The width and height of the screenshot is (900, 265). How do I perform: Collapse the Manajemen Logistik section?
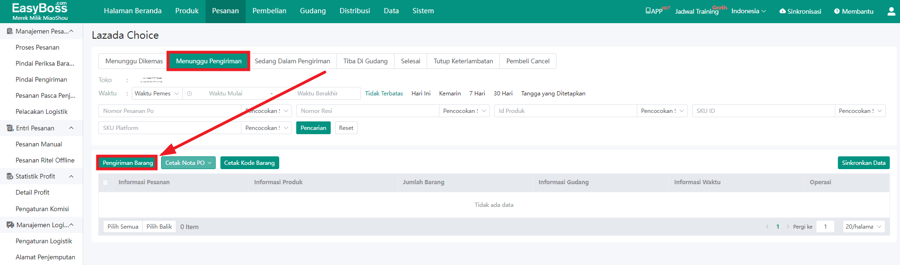[x=71, y=225]
